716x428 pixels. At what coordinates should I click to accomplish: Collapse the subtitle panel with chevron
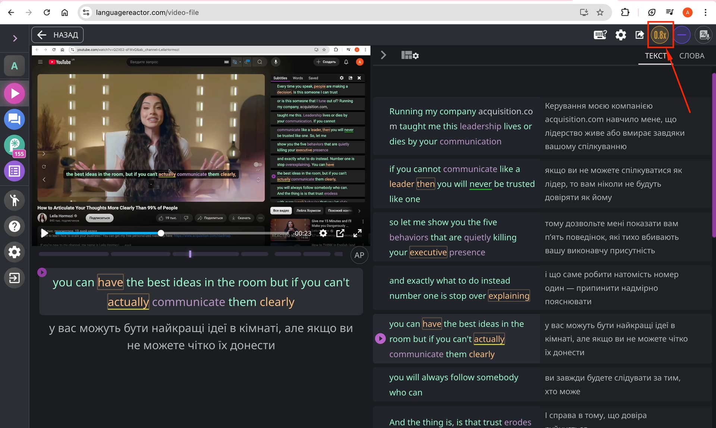pyautogui.click(x=383, y=56)
